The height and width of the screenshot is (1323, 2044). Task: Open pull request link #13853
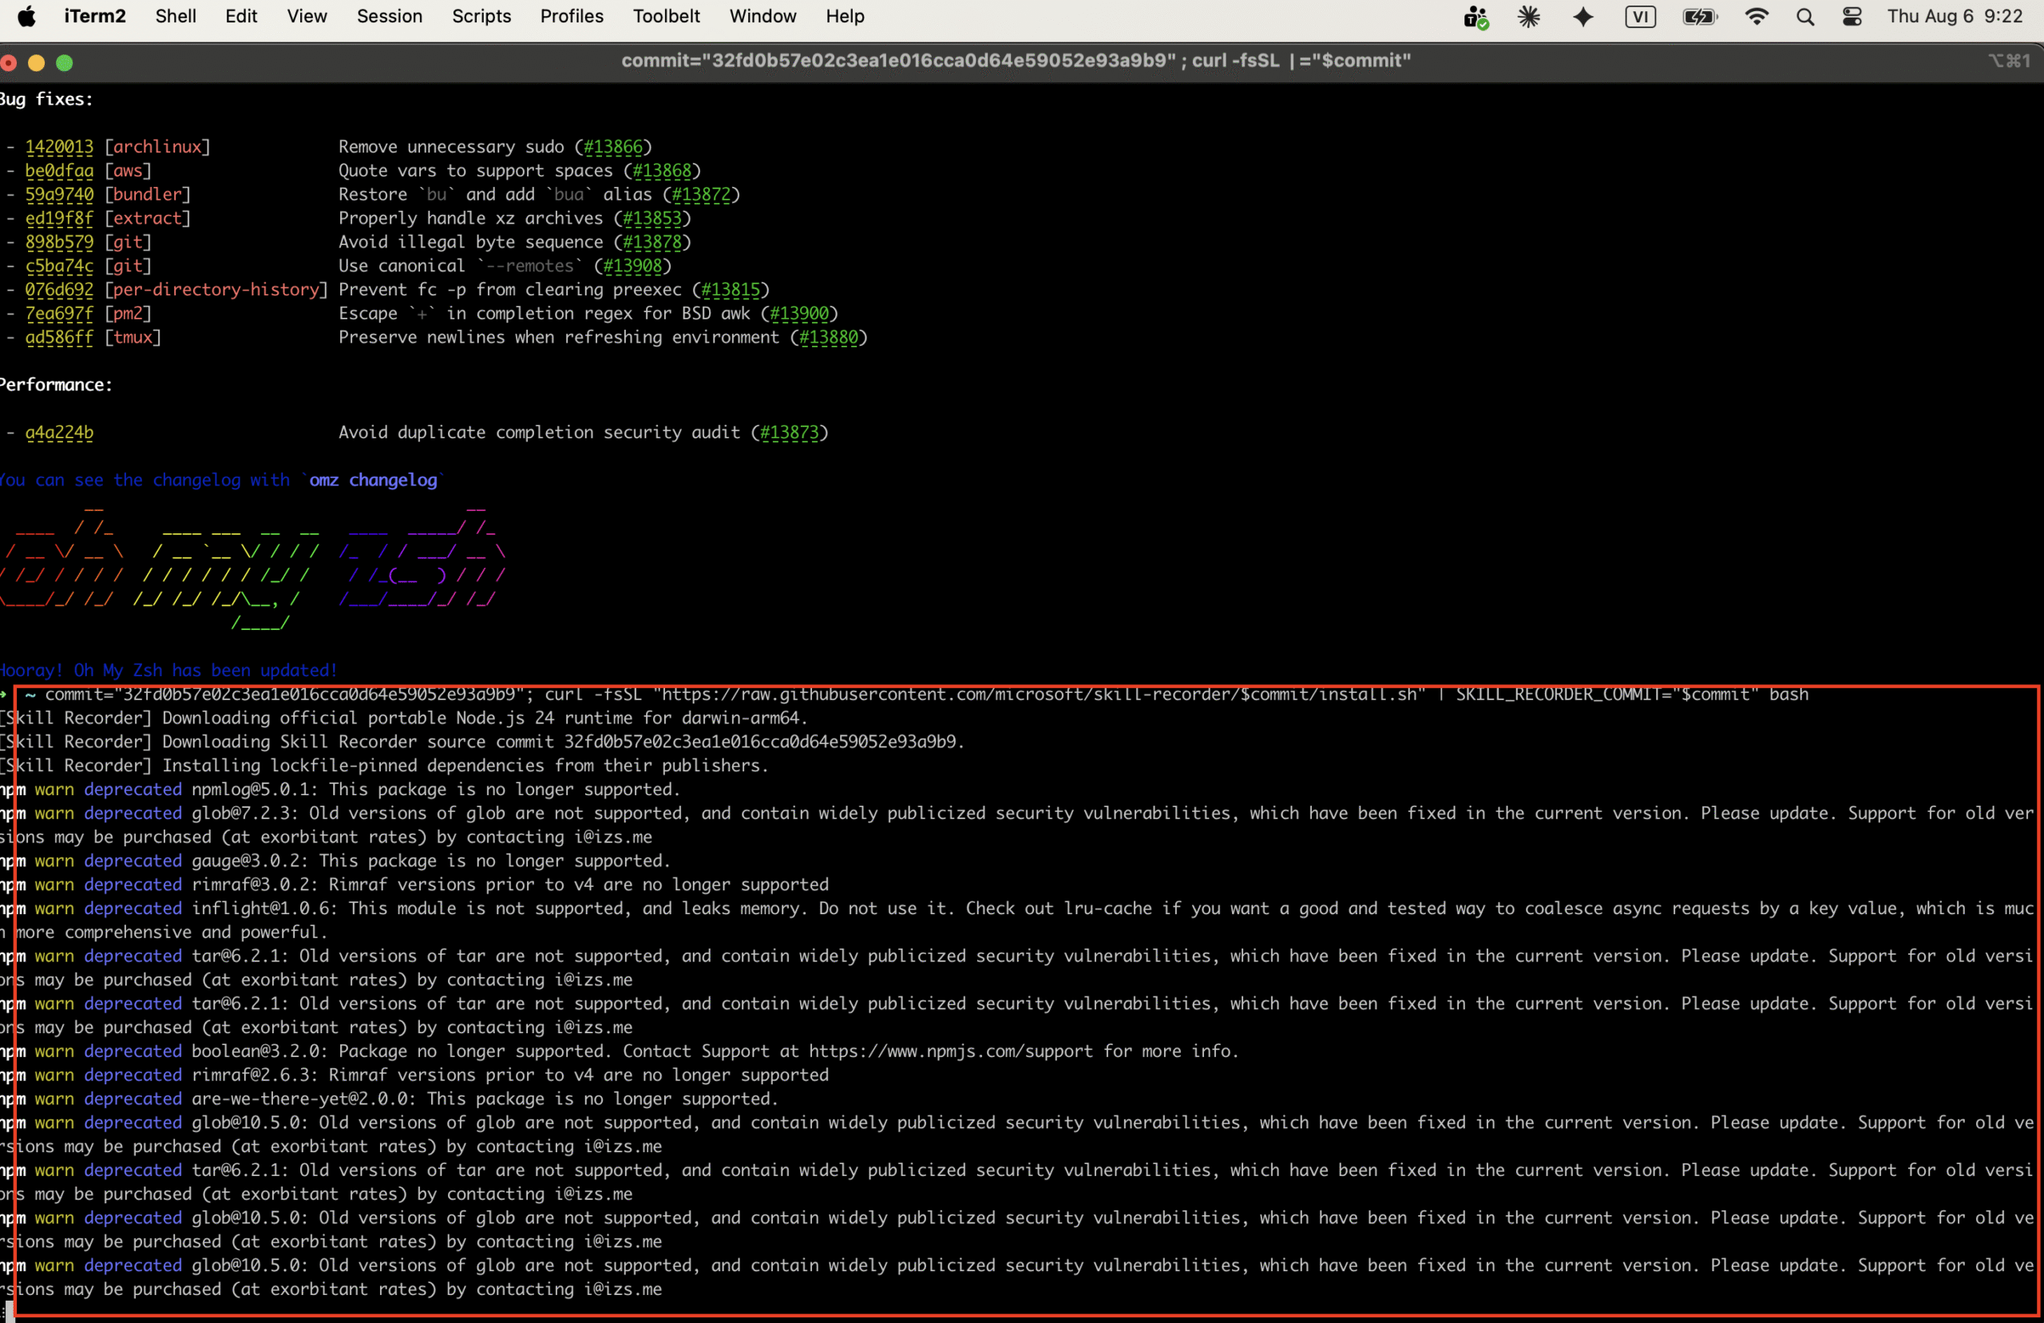pyautogui.click(x=652, y=218)
